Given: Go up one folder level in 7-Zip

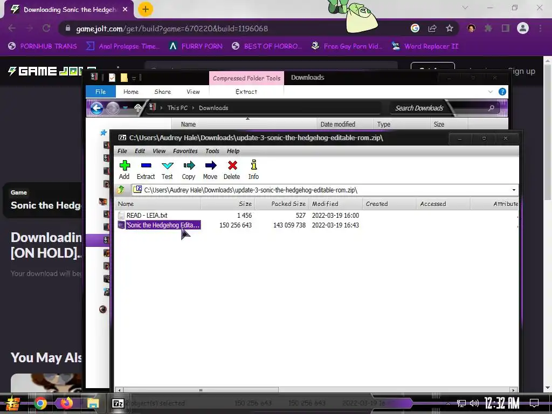Looking at the screenshot, I should [x=121, y=190].
